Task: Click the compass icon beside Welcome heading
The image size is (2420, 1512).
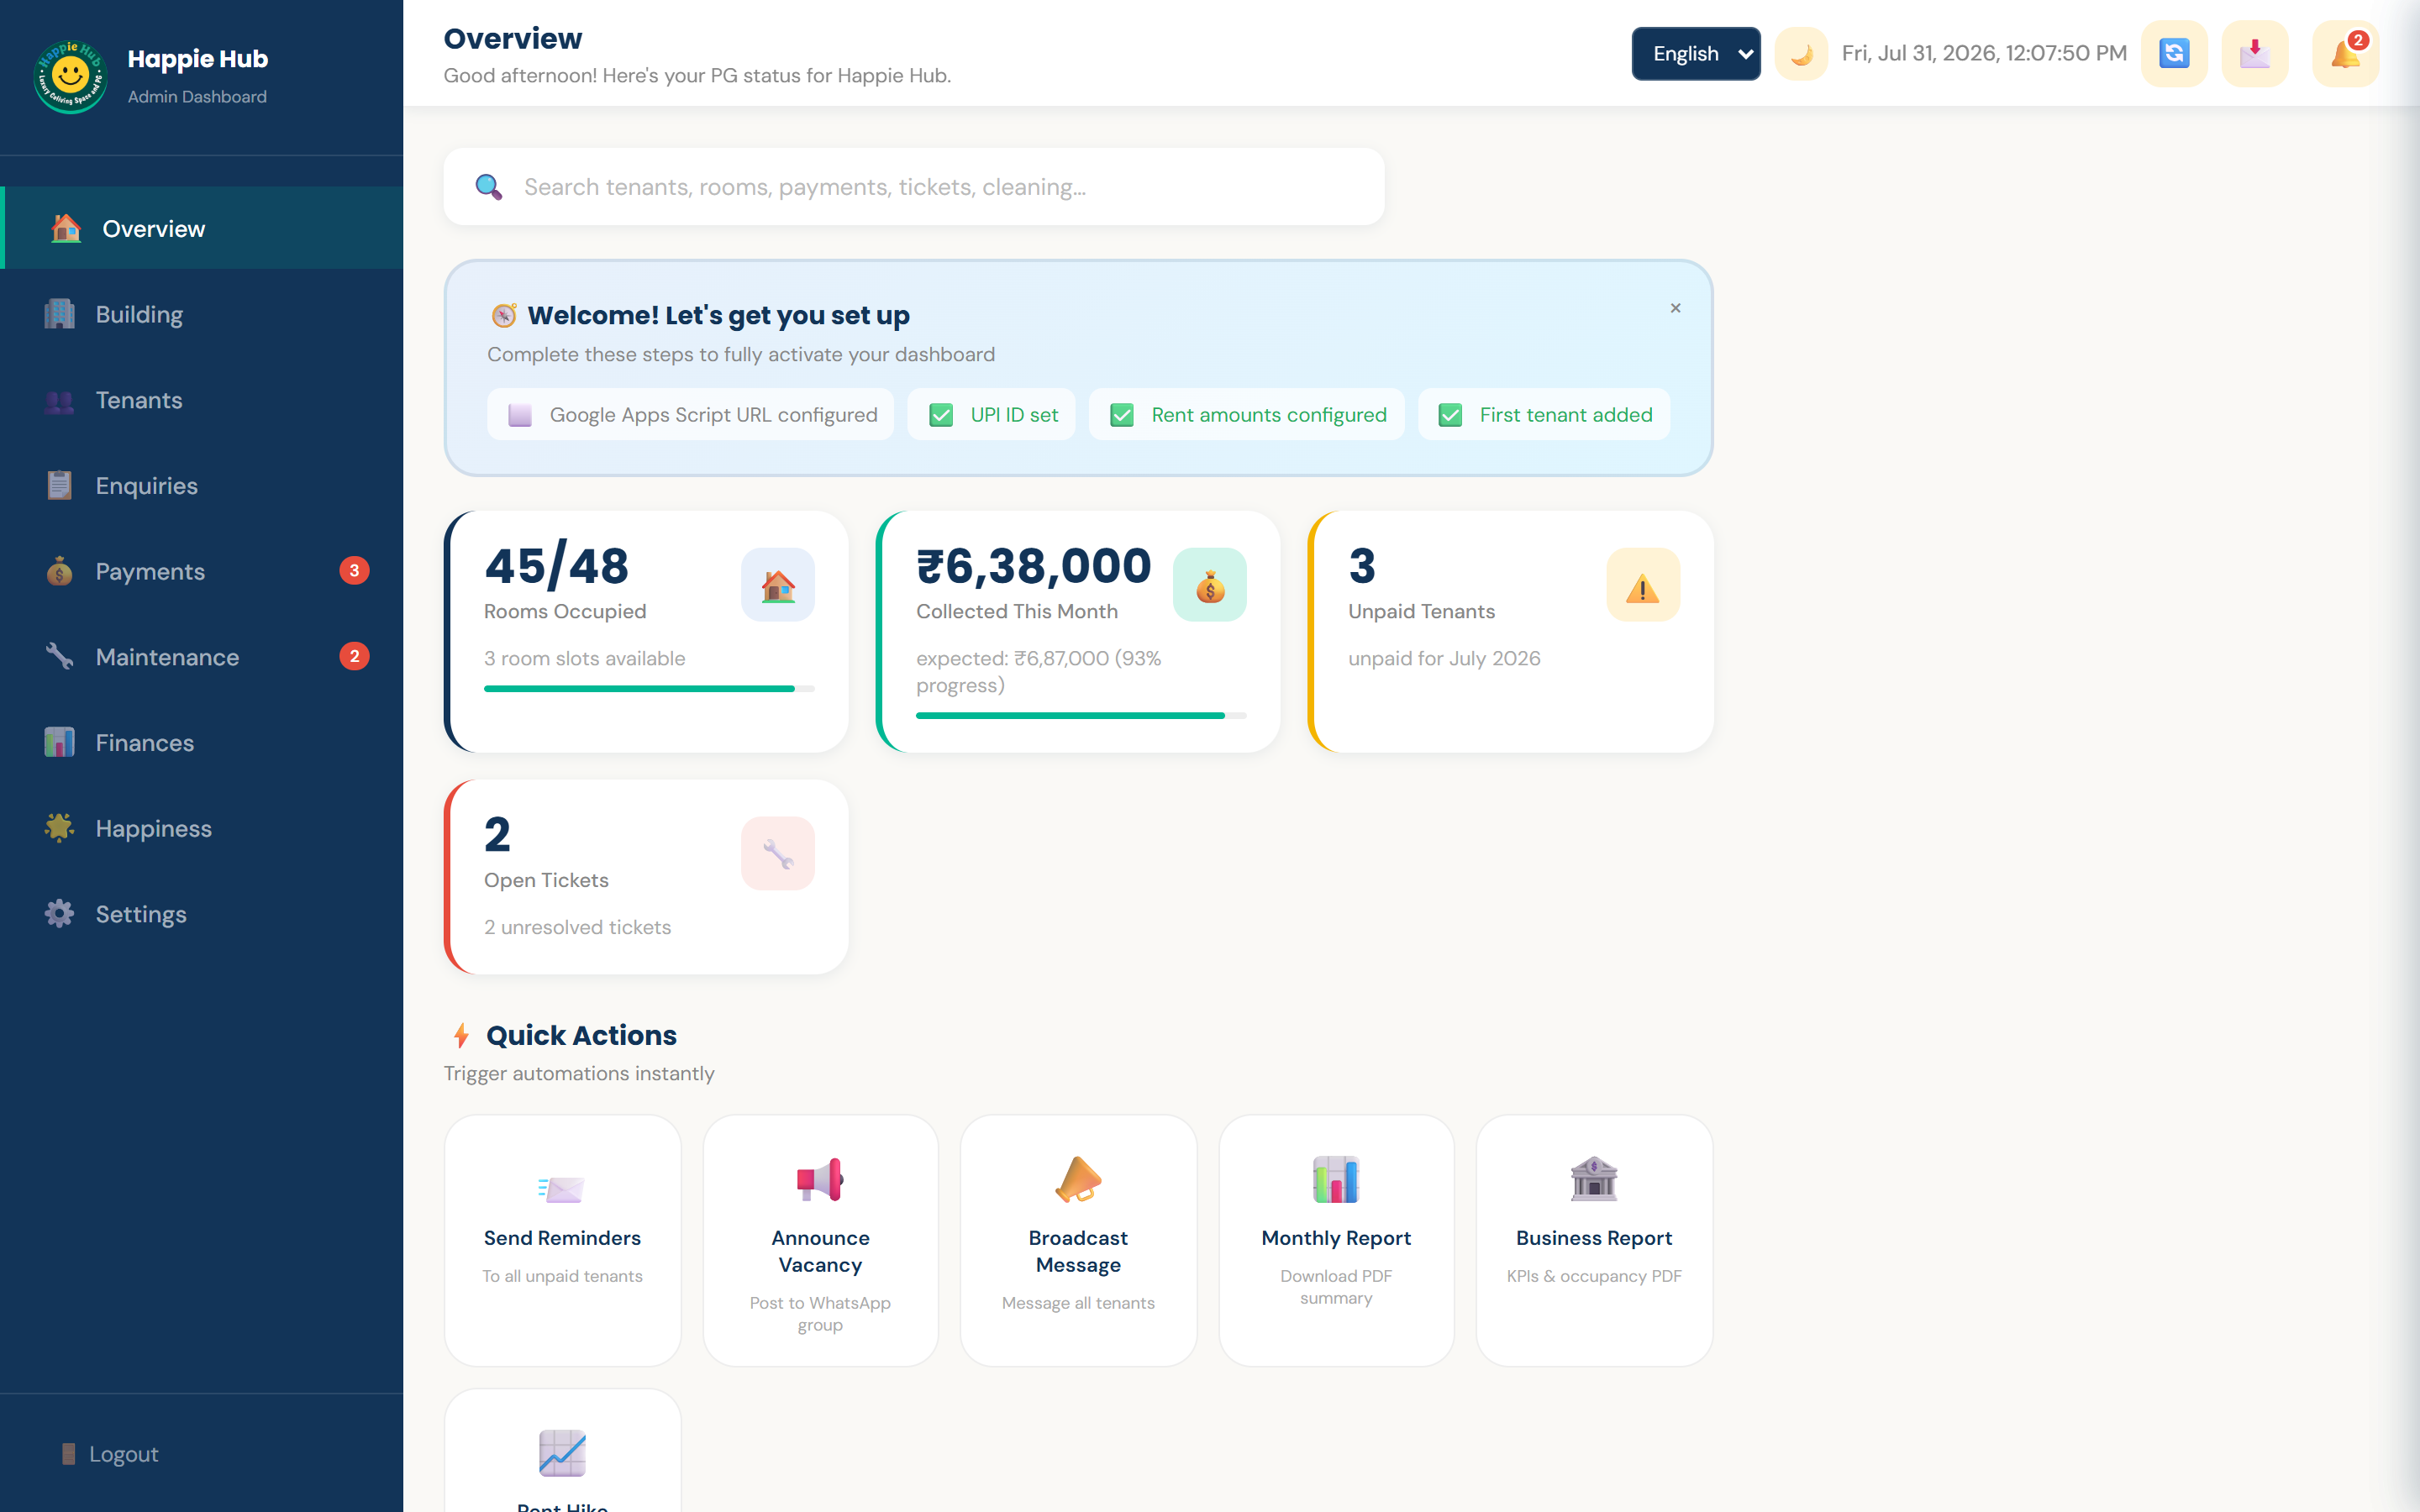Action: 504,316
